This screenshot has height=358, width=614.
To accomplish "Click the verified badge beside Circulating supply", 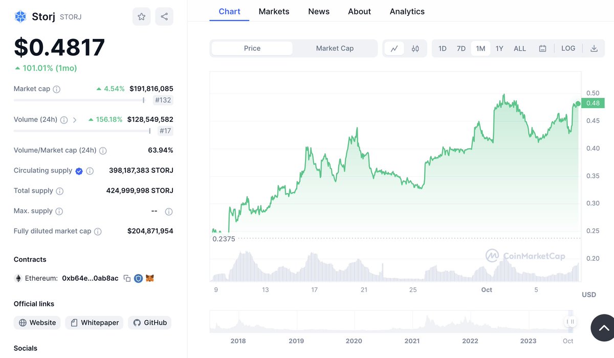I will coord(79,171).
